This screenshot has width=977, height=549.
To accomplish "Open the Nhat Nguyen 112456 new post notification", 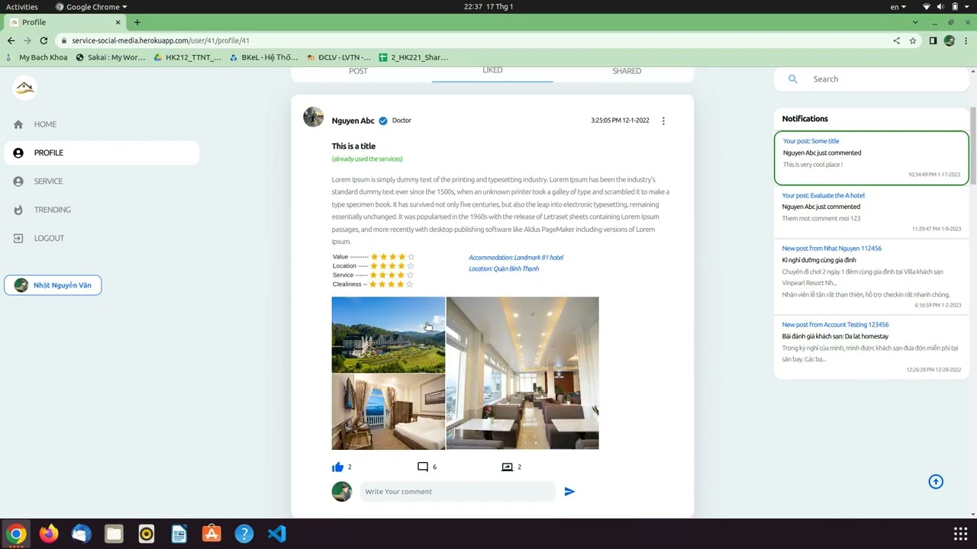I will pos(872,277).
